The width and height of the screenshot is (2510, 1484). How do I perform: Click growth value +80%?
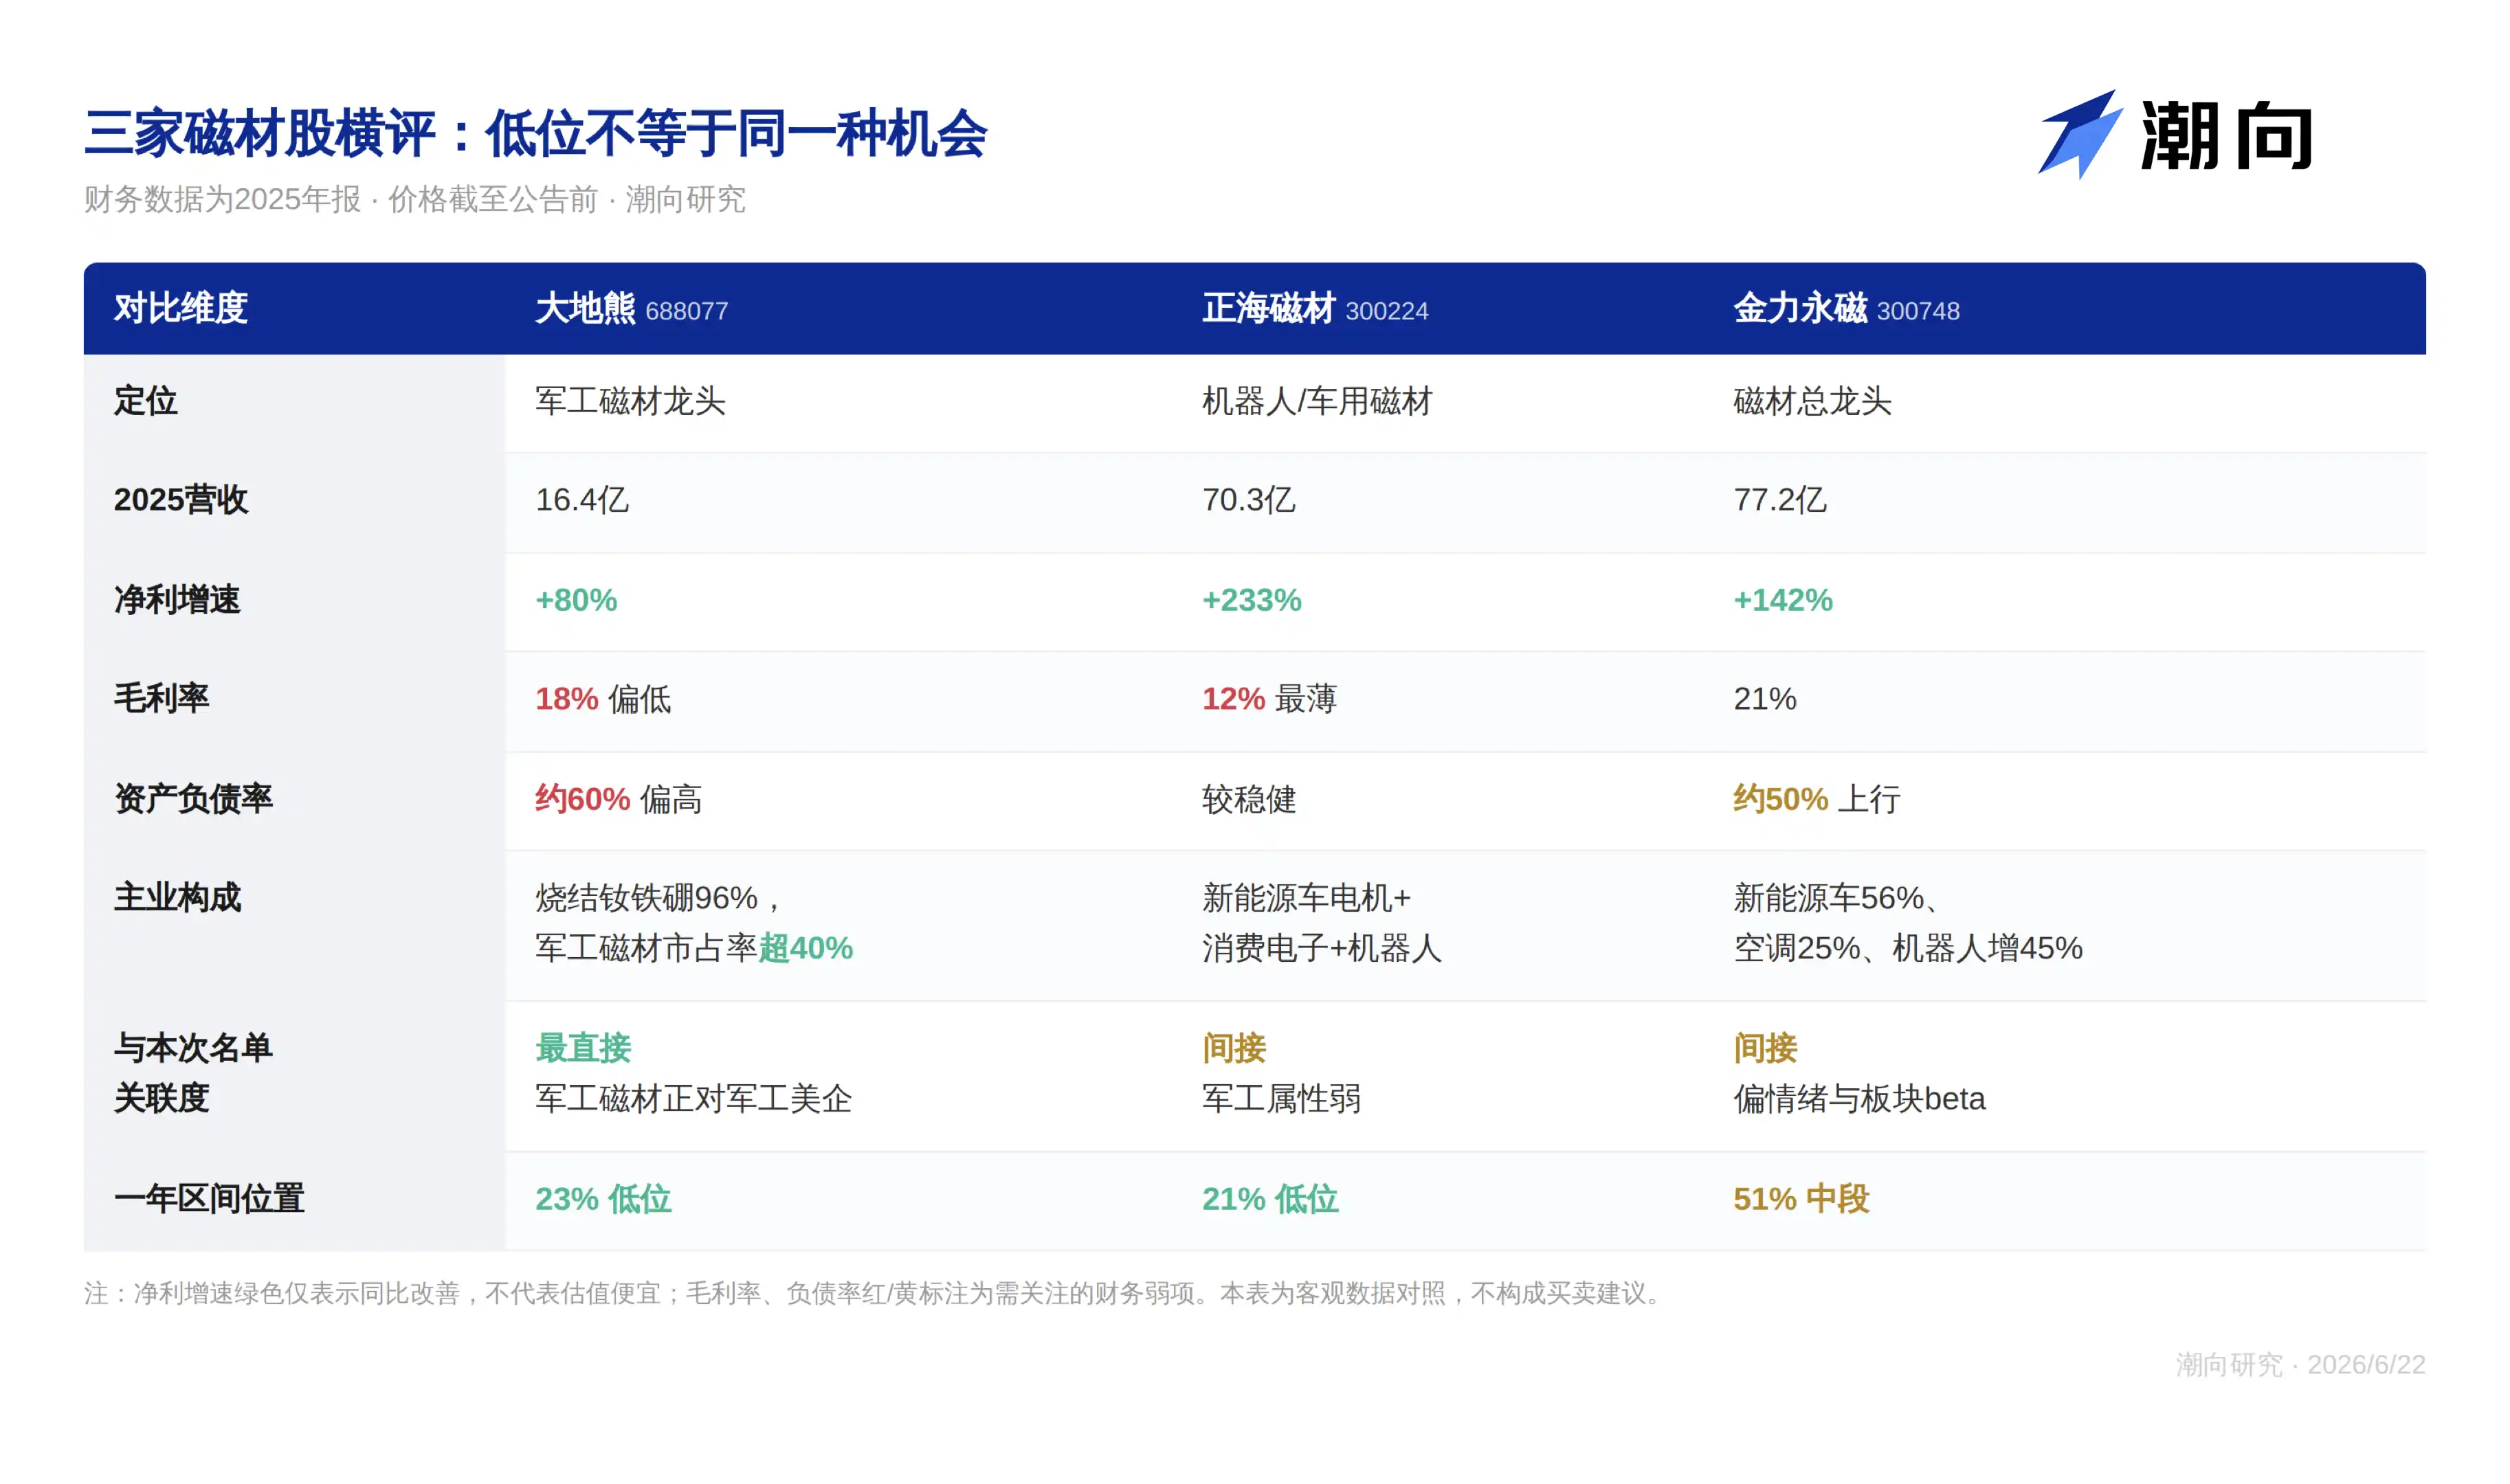tap(576, 600)
